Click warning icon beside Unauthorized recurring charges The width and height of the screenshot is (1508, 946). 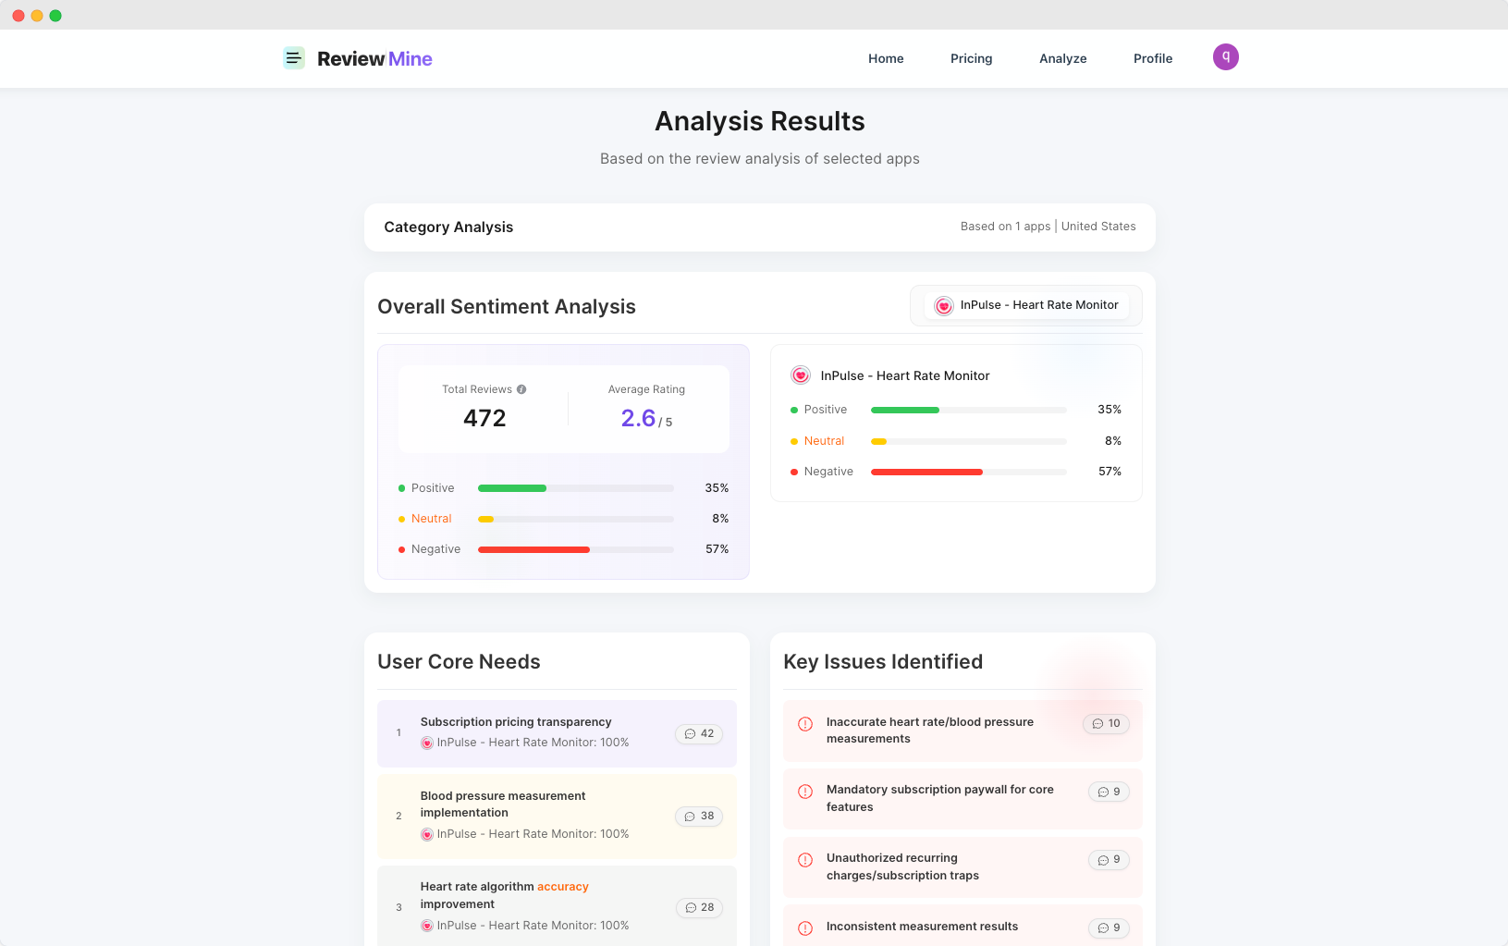[x=803, y=860]
